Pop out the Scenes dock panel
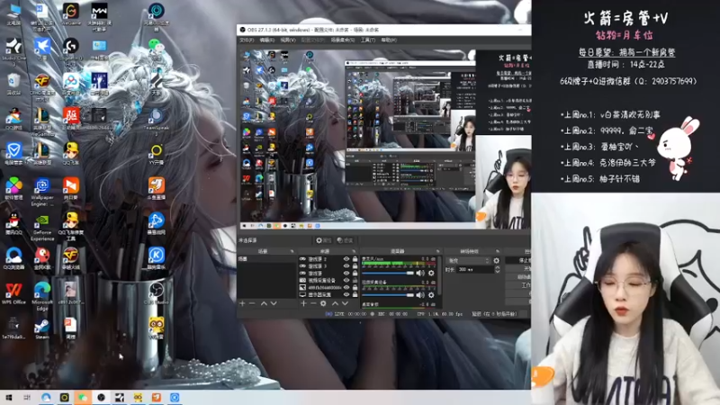The image size is (720, 405). (292, 251)
